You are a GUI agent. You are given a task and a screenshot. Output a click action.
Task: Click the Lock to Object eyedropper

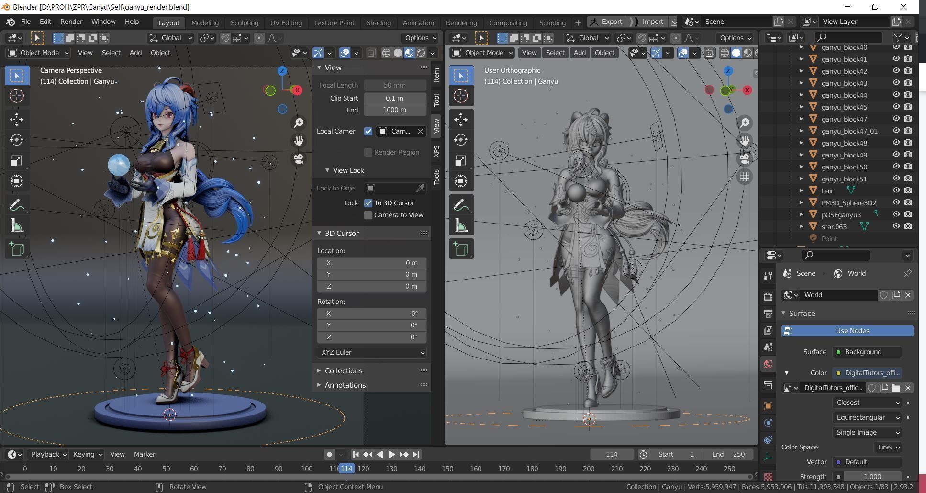pos(420,188)
